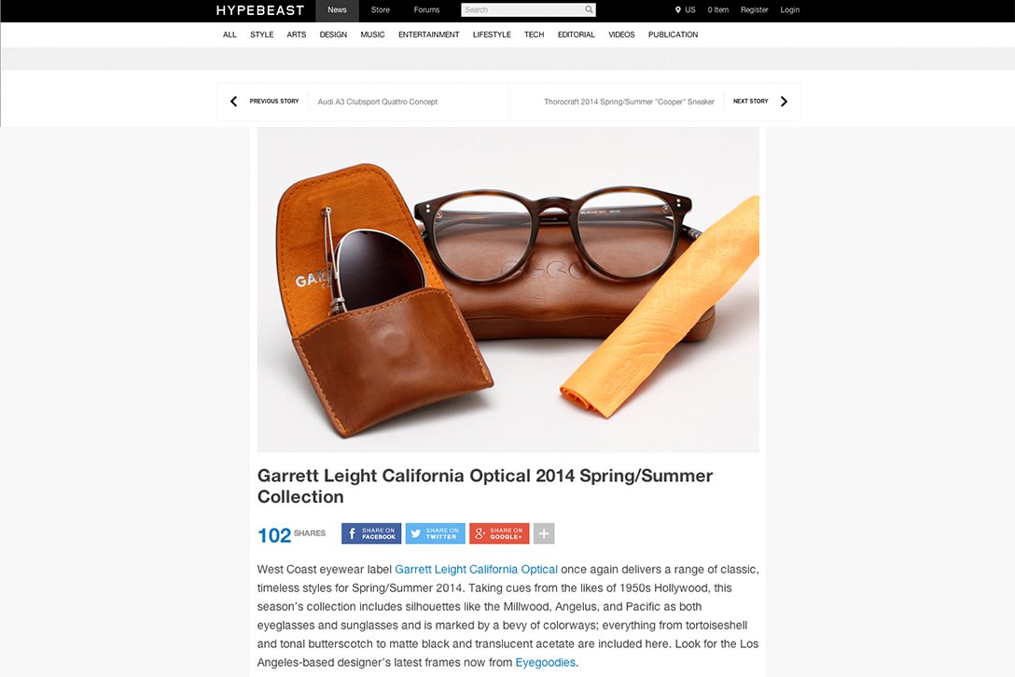Share article on Google+
Screen dimensions: 1015x677
pyautogui.click(x=499, y=533)
